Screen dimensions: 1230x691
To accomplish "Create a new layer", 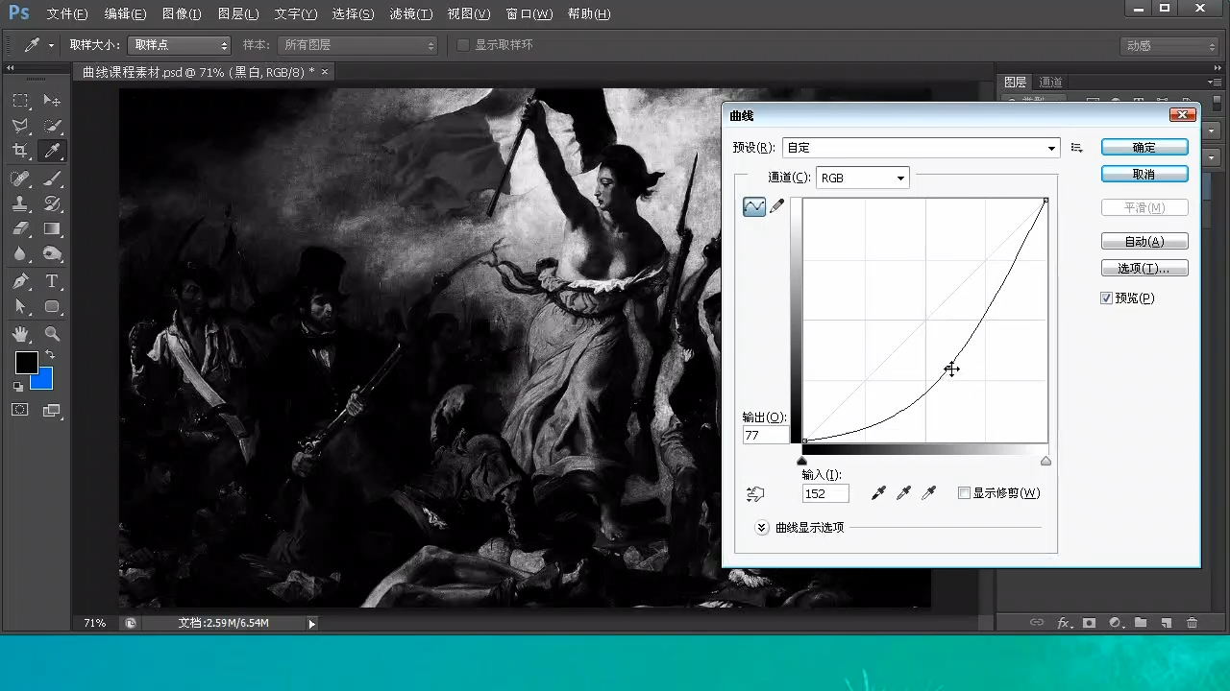I will point(1166,623).
